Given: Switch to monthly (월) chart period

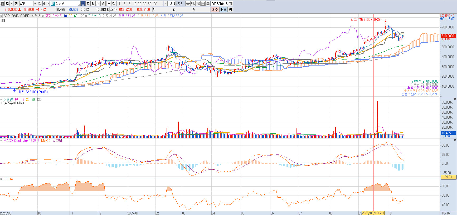Looking at the screenshot, I should click(x=93, y=4).
